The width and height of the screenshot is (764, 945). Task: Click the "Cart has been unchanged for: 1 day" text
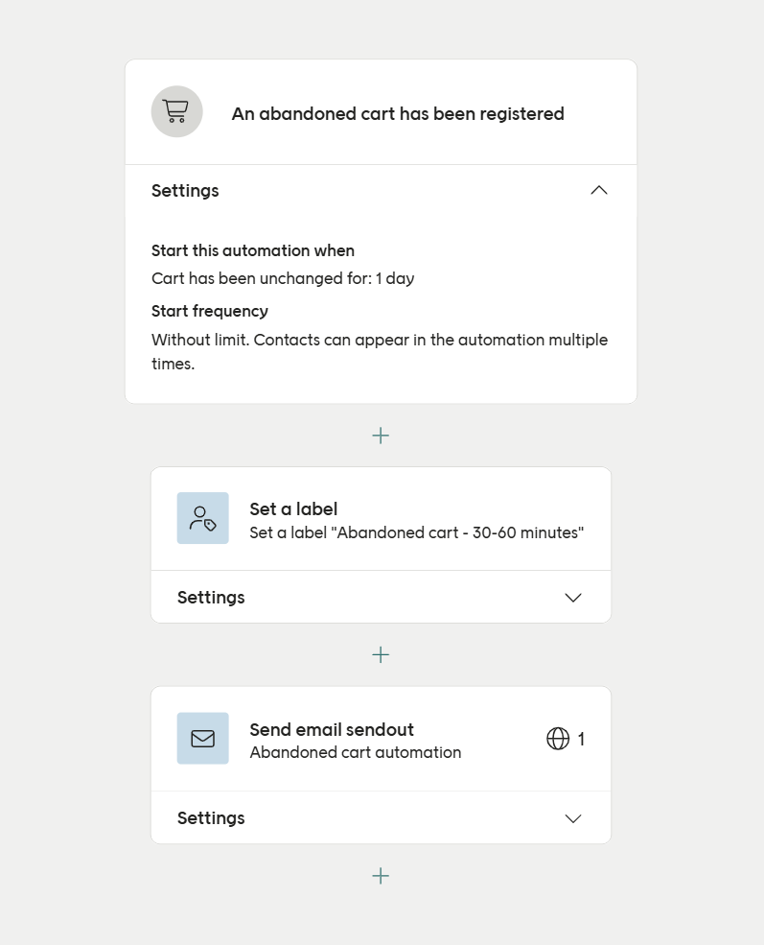point(283,279)
